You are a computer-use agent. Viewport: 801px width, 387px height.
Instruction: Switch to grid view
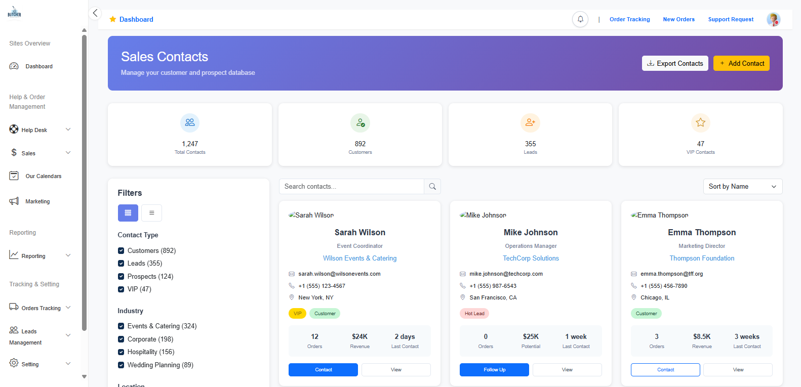[128, 213]
